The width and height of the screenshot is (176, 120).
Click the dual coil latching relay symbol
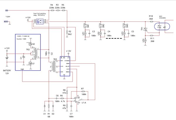[x=40, y=21]
